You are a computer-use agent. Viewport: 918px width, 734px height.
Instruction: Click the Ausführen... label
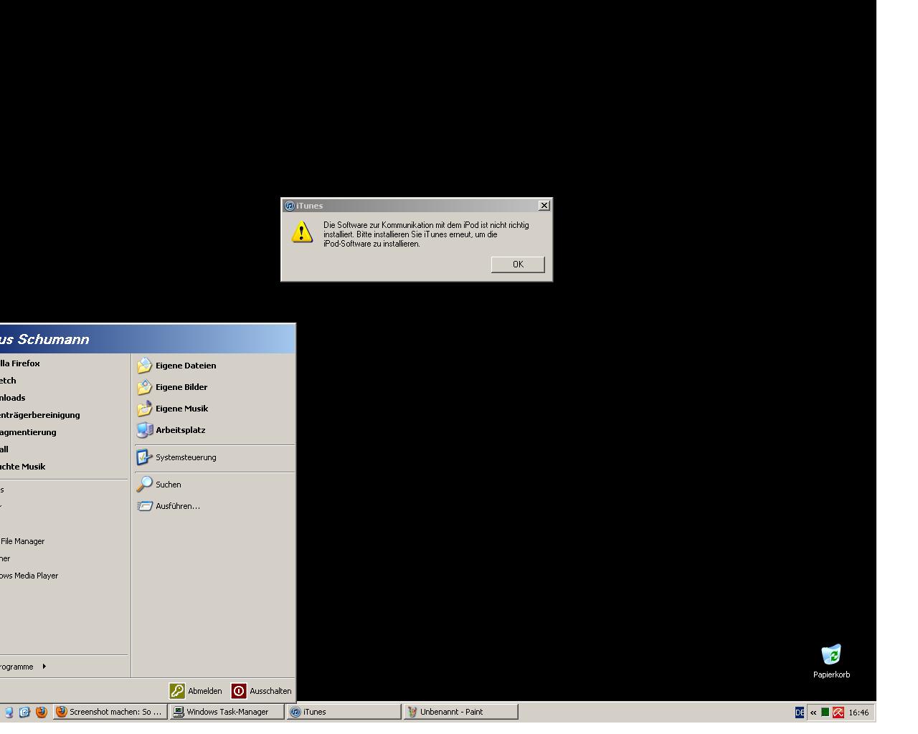(178, 506)
